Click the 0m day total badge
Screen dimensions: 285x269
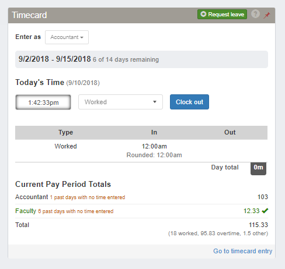click(x=258, y=168)
